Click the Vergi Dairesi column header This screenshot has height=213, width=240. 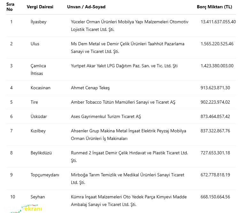pos(40,7)
